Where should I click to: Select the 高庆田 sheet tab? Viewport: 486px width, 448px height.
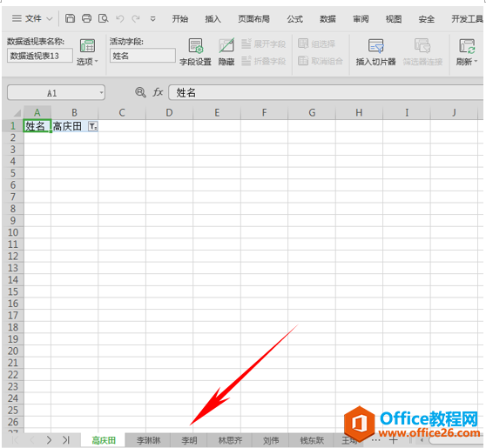tap(104, 440)
